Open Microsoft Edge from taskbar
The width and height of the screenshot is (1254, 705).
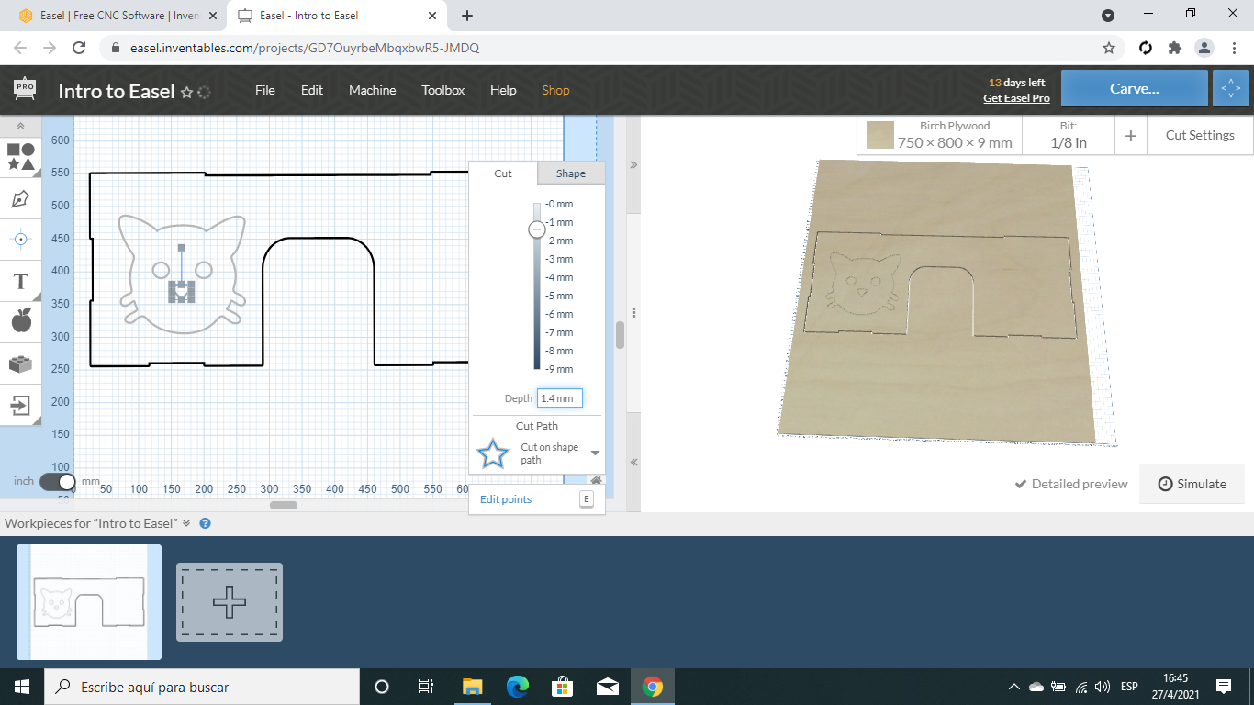pyautogui.click(x=518, y=687)
